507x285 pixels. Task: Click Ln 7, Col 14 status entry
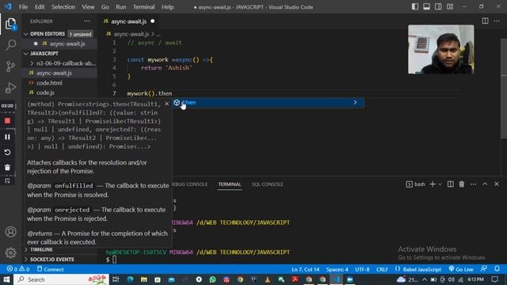305,269
